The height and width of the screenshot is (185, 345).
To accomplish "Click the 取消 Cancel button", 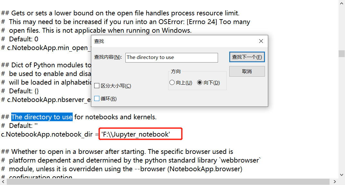I will pos(247,71).
